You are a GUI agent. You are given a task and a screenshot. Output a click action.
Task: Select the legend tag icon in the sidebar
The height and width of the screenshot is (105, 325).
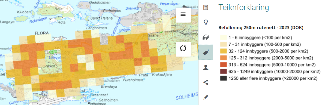206,52
